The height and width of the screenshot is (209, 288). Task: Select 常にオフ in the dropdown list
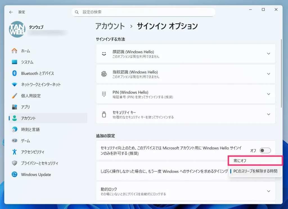[x=255, y=161]
